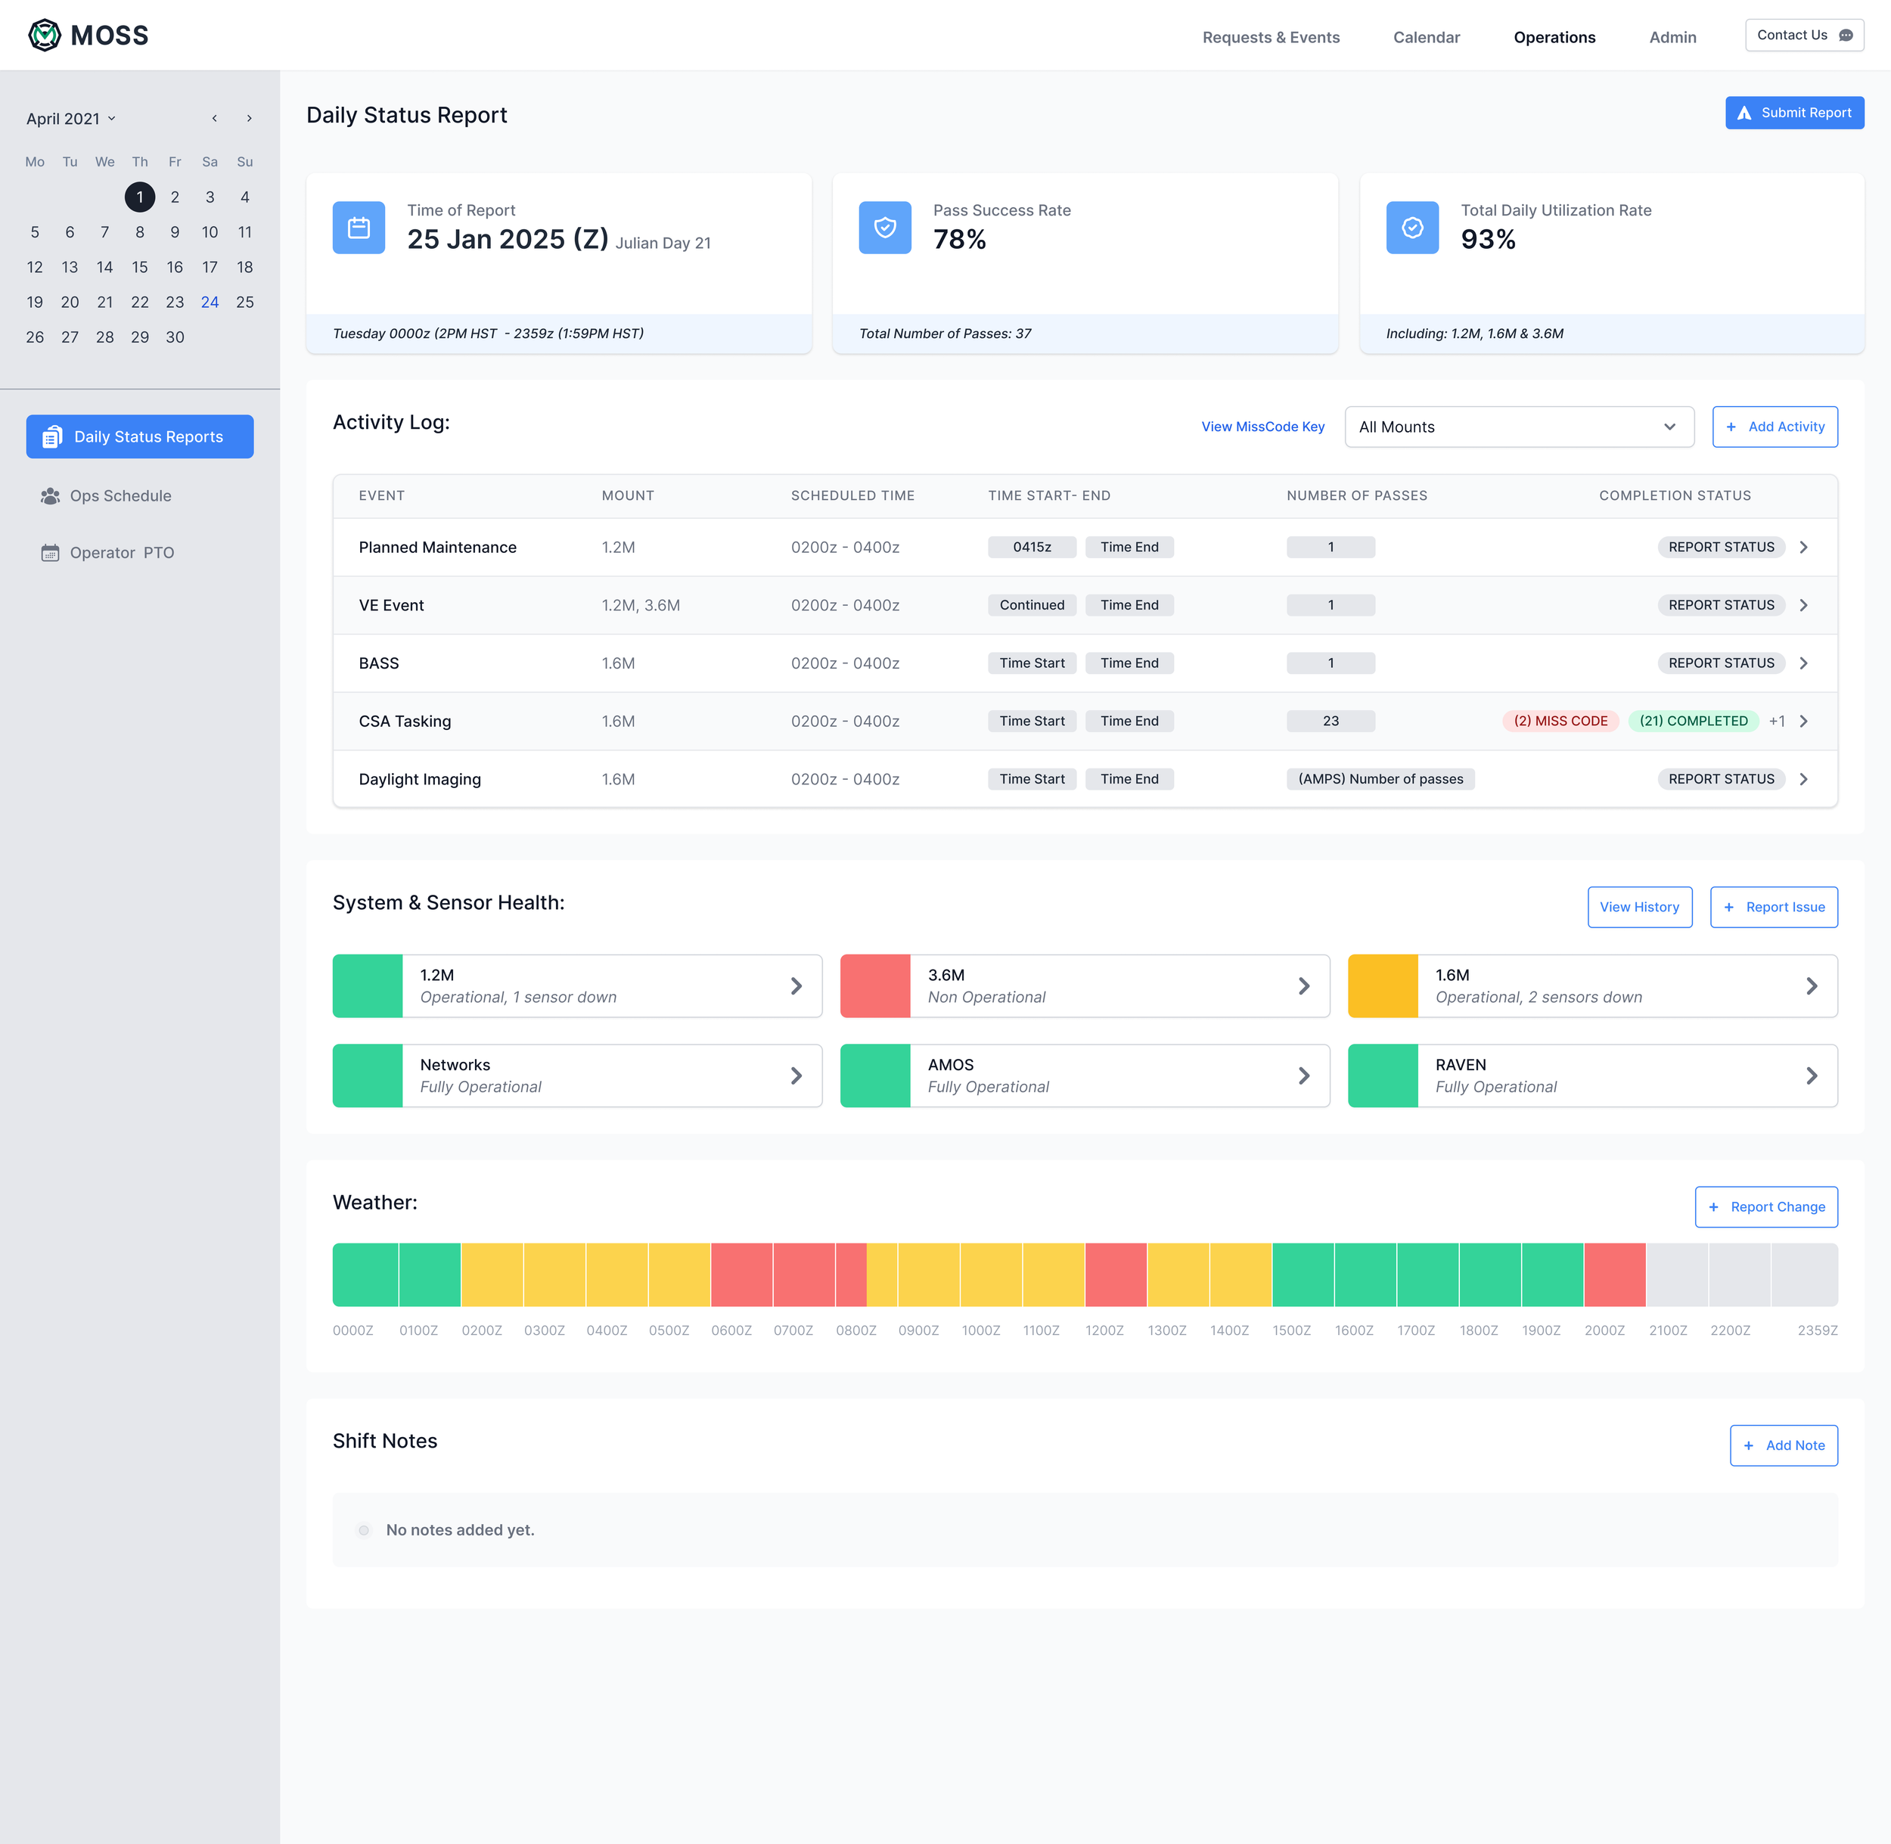The height and width of the screenshot is (1844, 1891).
Task: Expand the 3.6M Non Operational card
Action: pos(1303,986)
